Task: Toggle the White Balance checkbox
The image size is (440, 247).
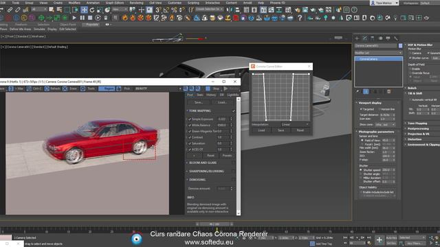Action: 190,125
